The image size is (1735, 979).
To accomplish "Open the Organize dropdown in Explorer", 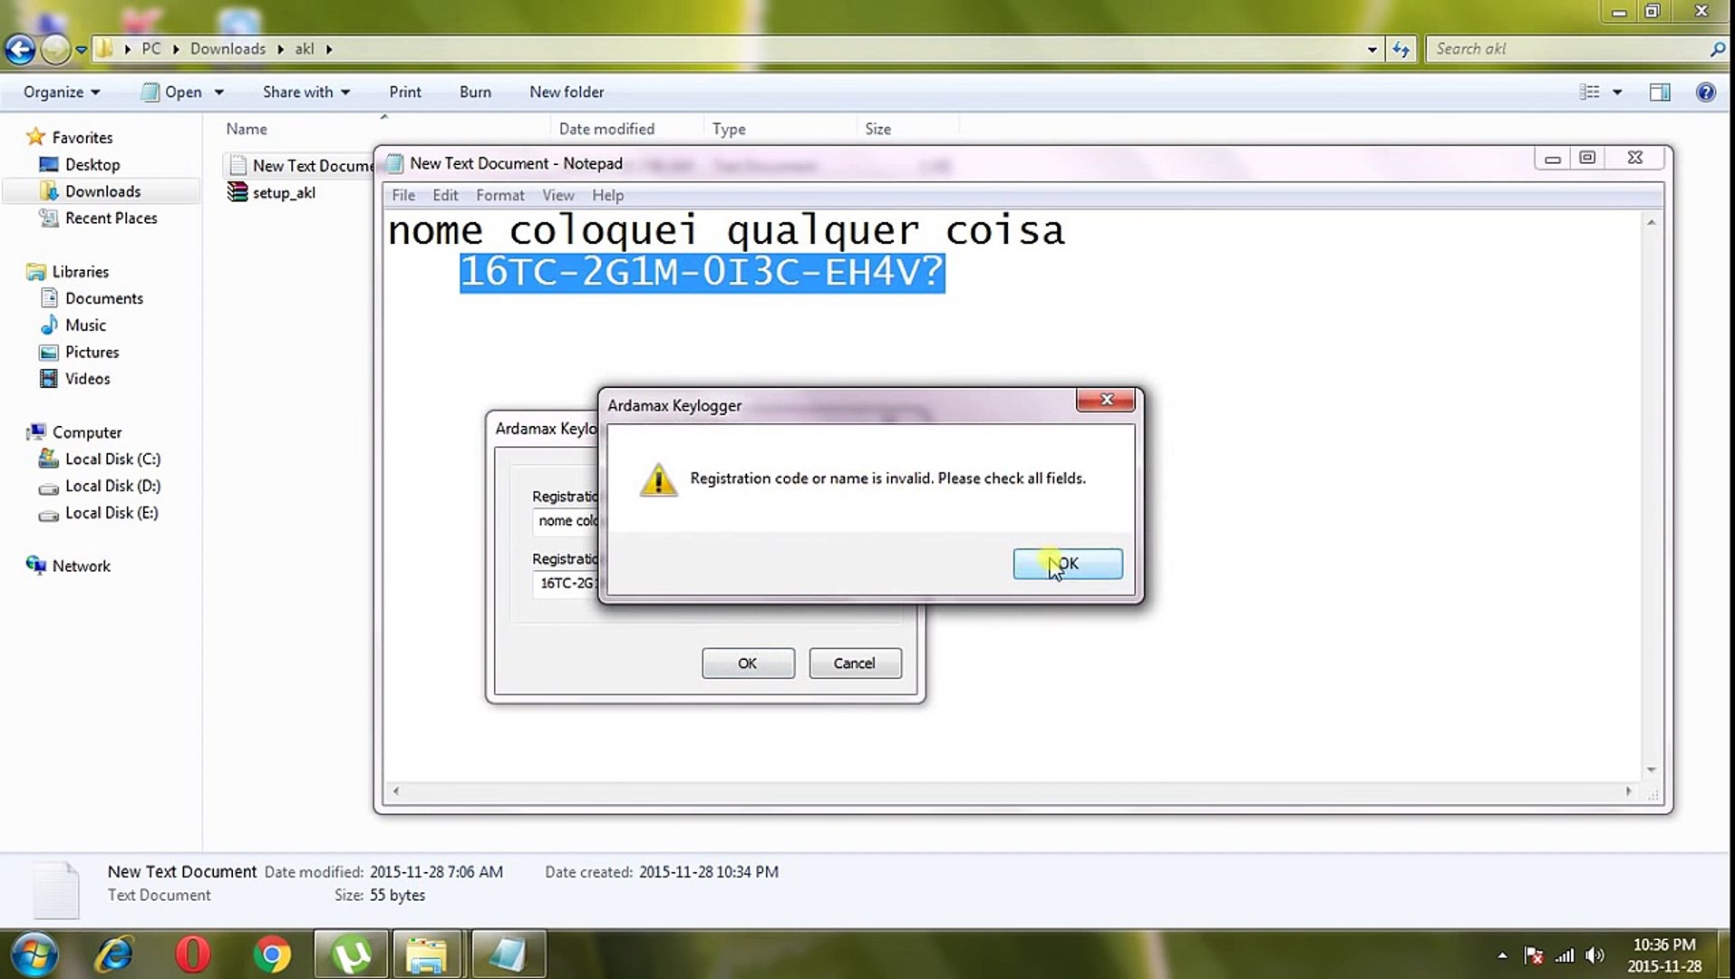I will point(62,92).
